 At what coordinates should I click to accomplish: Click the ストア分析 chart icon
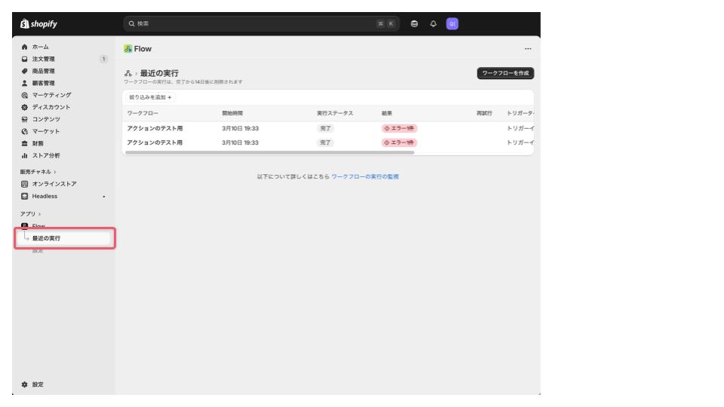pyautogui.click(x=24, y=155)
